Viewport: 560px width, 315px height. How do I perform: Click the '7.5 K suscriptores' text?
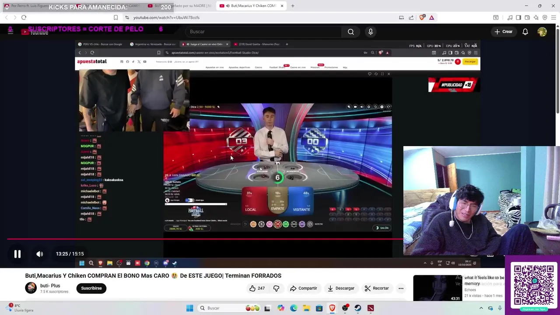[54, 291]
